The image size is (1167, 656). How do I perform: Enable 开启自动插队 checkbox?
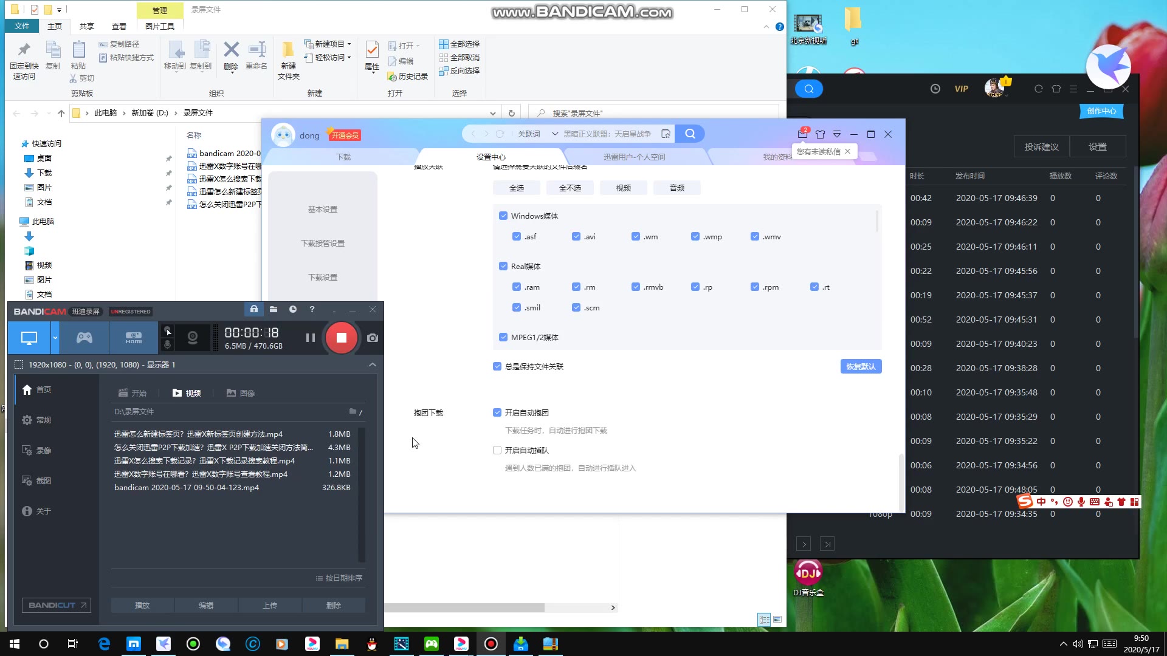(497, 450)
